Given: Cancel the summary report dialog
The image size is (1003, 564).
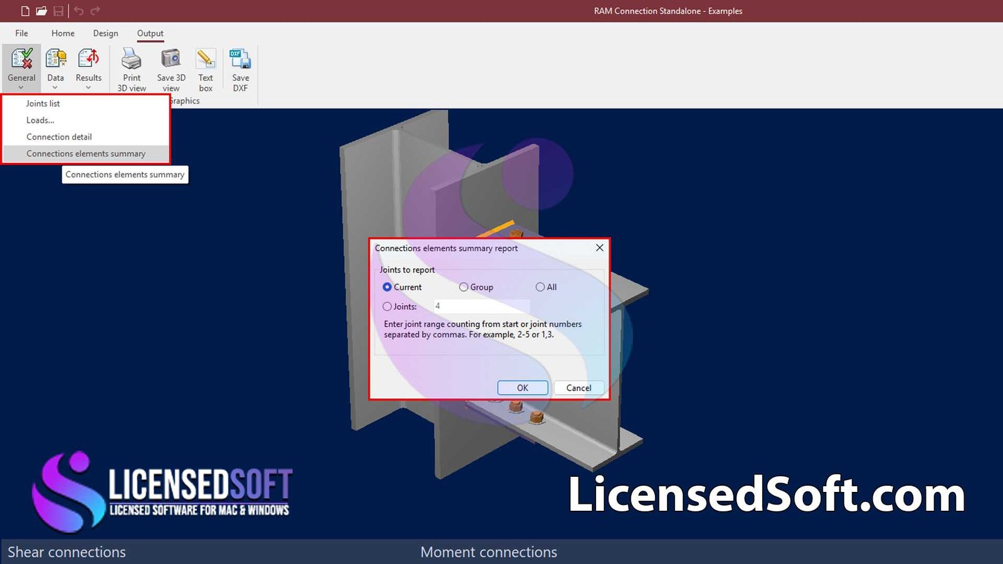Looking at the screenshot, I should (579, 388).
